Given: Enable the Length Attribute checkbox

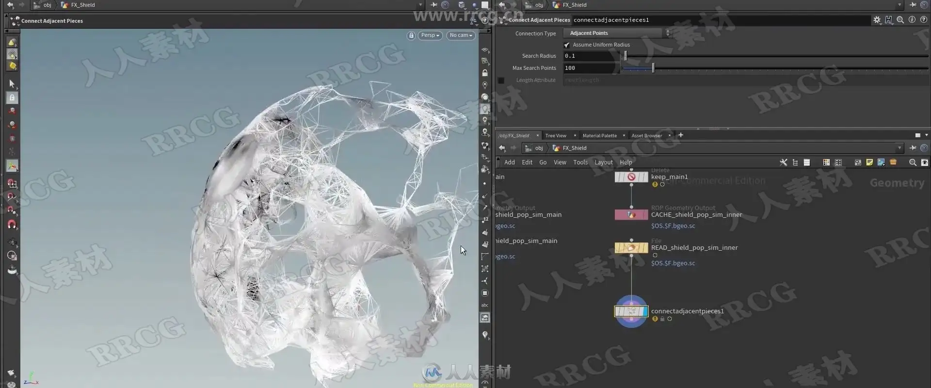Looking at the screenshot, I should click(x=501, y=80).
